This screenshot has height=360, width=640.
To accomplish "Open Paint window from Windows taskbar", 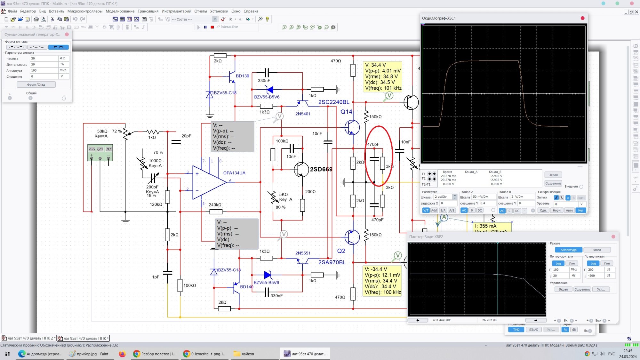I will [x=89, y=354].
